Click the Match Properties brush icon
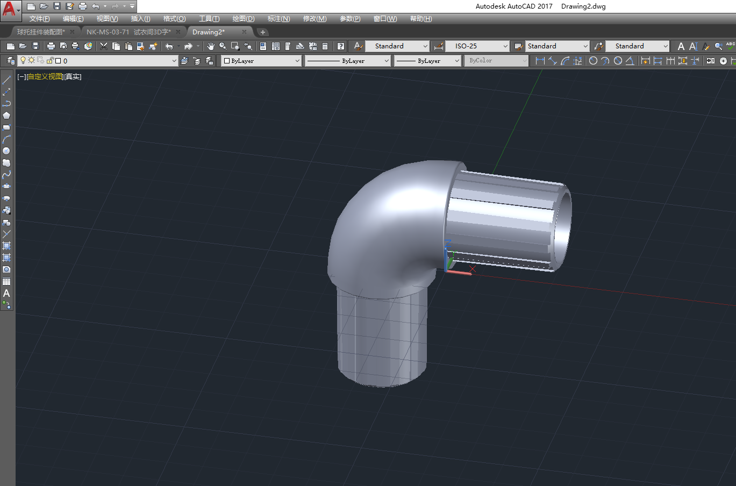 click(141, 46)
